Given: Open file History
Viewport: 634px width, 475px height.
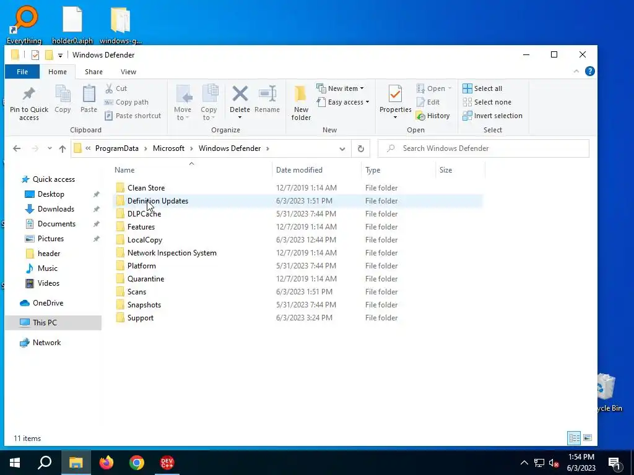Looking at the screenshot, I should pos(433,116).
